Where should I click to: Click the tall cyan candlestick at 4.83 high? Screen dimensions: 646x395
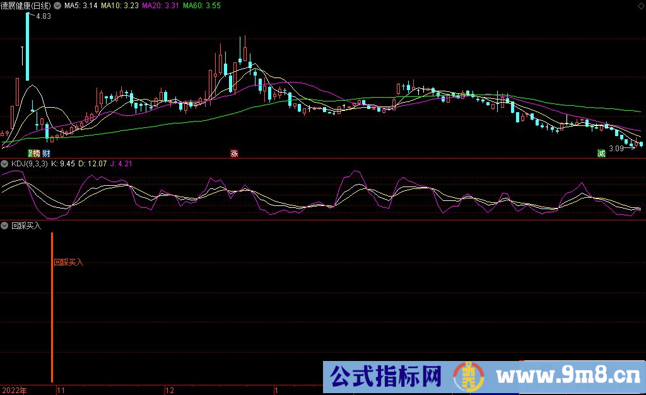[x=28, y=47]
